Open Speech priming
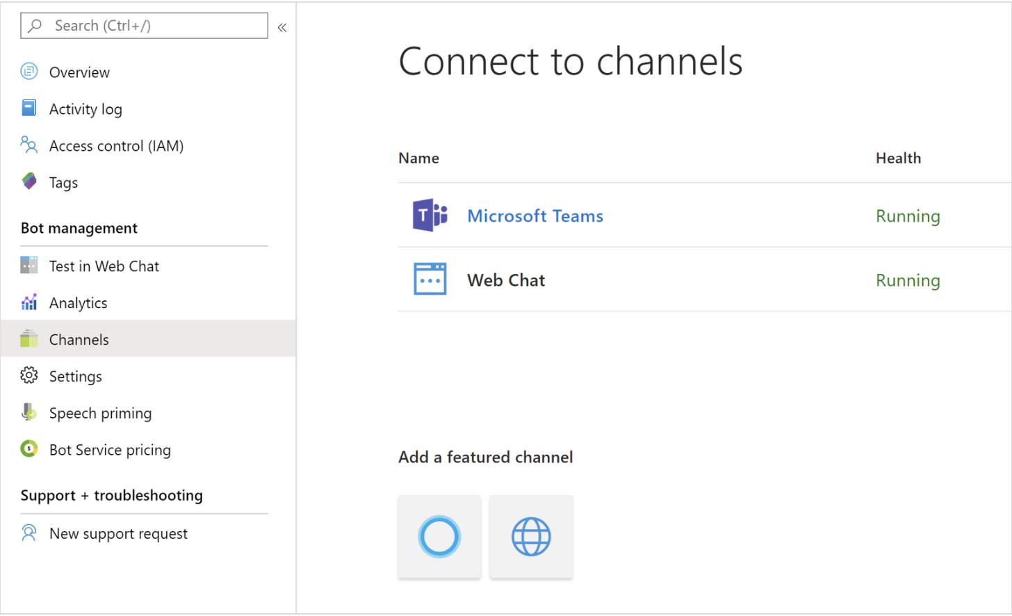Screen dimensions: 1012x616 point(100,414)
